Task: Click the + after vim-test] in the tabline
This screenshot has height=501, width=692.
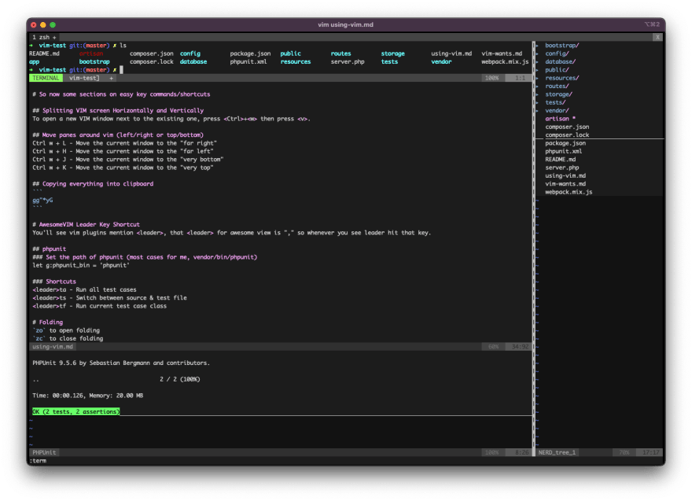Action: tap(111, 78)
